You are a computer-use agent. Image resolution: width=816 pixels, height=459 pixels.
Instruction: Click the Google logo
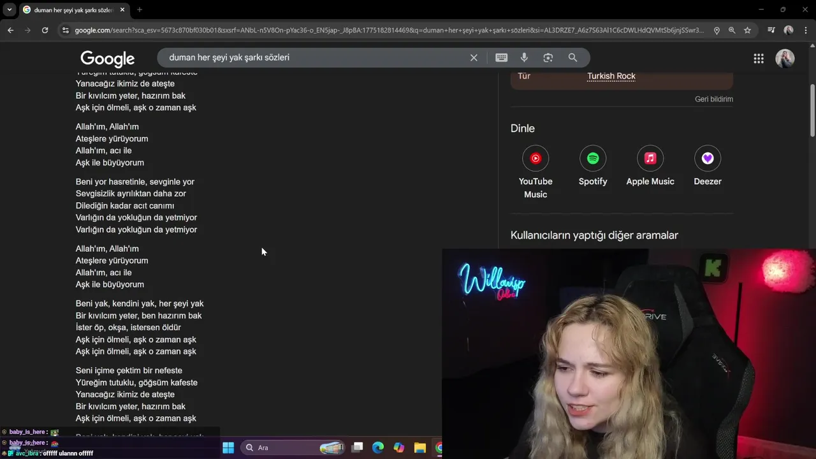pyautogui.click(x=108, y=59)
